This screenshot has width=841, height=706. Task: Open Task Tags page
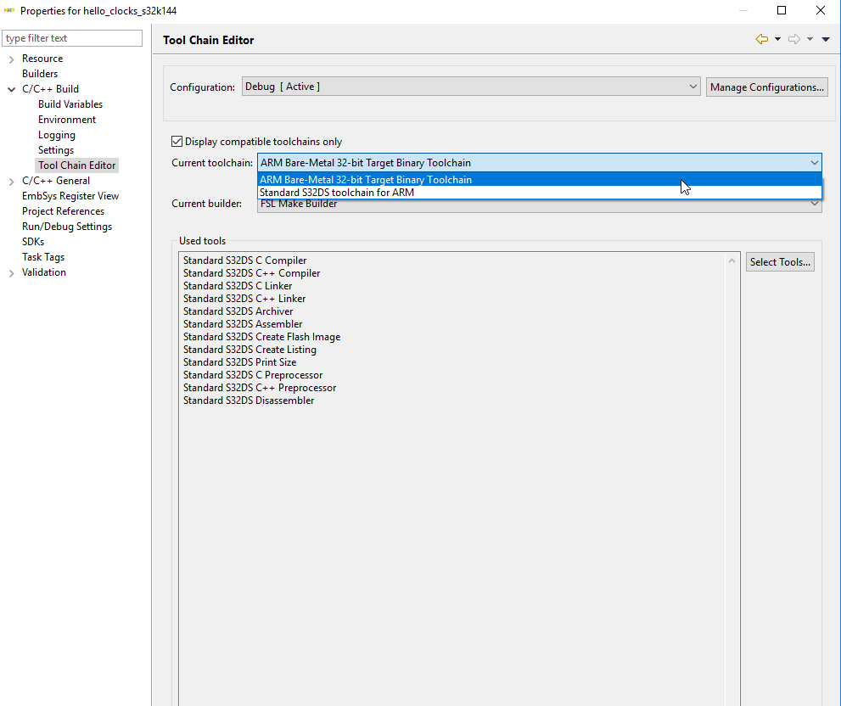(43, 257)
